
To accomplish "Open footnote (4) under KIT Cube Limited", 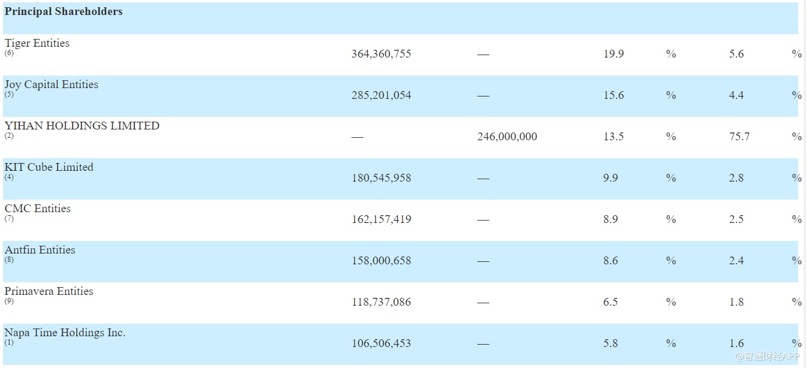I will (9, 177).
